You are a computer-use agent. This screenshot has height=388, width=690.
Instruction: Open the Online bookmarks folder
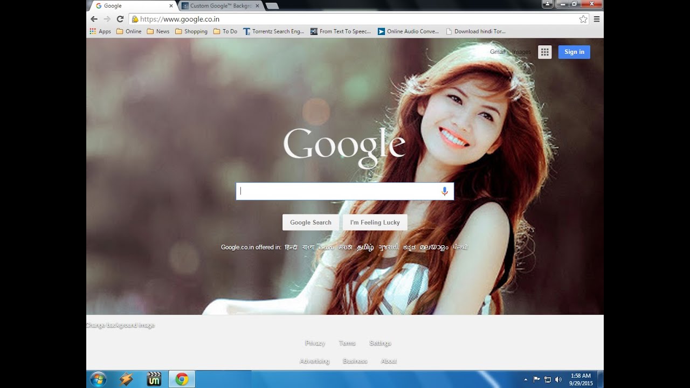pos(129,31)
